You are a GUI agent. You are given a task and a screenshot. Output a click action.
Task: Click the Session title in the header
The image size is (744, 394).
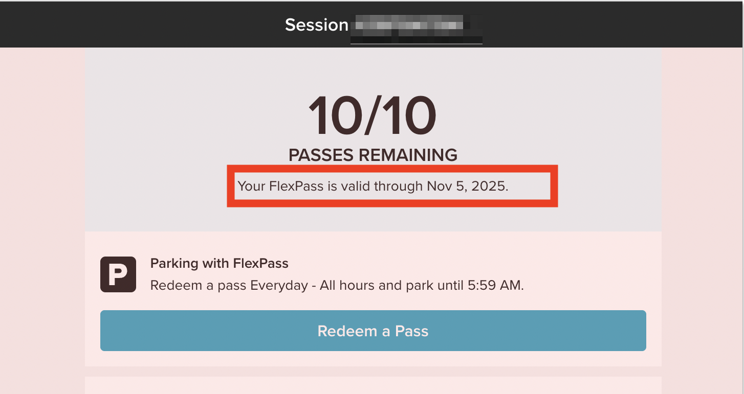pos(317,24)
